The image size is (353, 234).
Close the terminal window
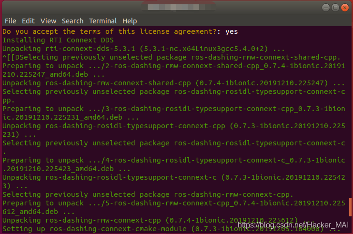tap(345, 8)
